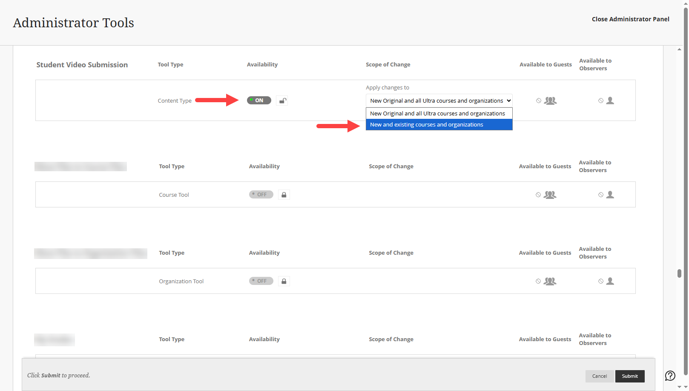Viewport: 689px width, 391px height.
Task: Click the unlock icon for Content Type
Action: click(x=282, y=101)
